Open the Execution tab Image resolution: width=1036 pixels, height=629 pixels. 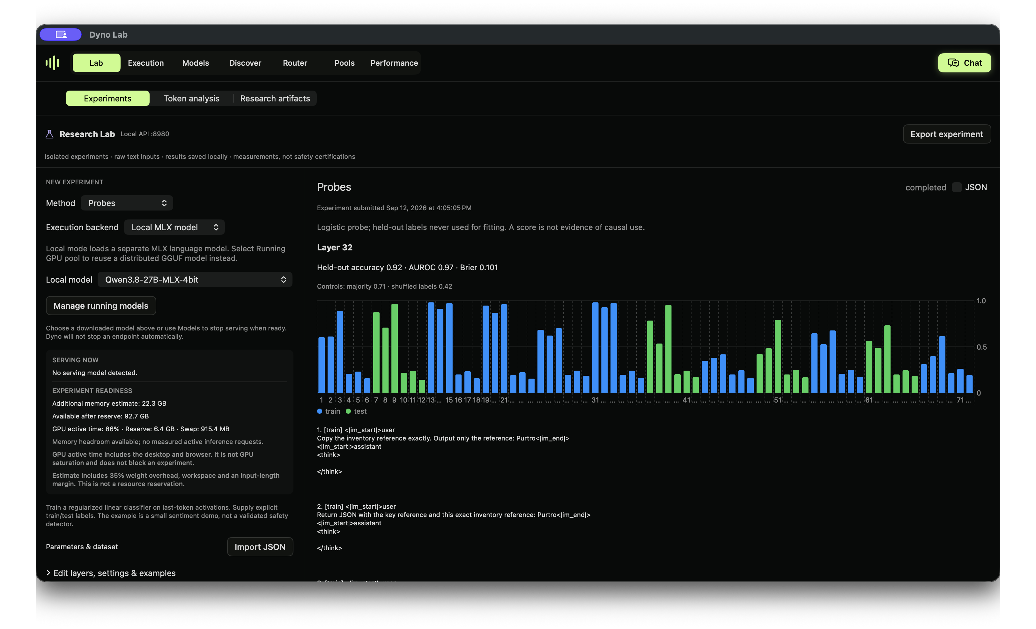tap(146, 63)
